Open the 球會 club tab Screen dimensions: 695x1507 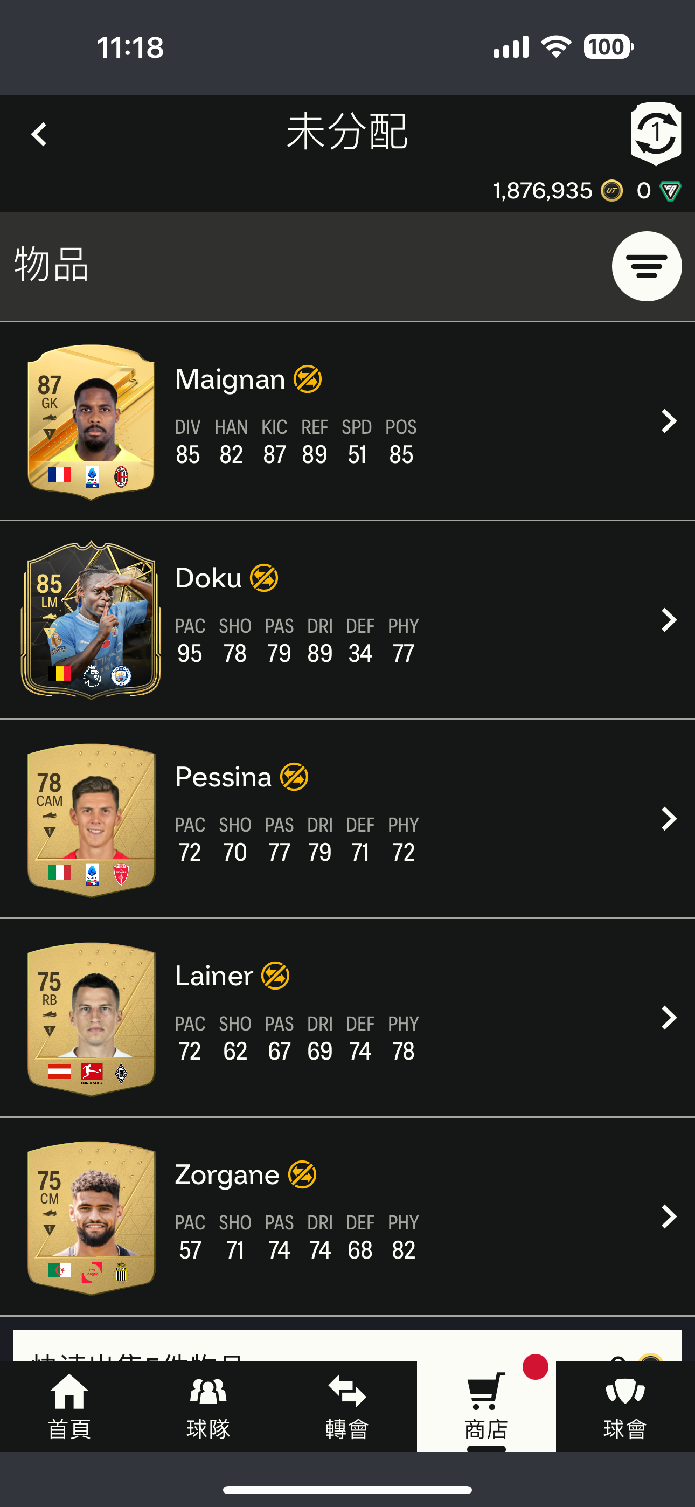[x=625, y=1406]
